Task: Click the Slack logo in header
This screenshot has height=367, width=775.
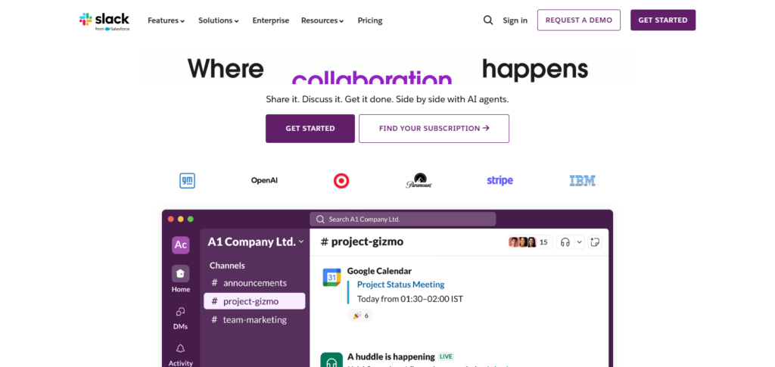Action: tap(104, 21)
